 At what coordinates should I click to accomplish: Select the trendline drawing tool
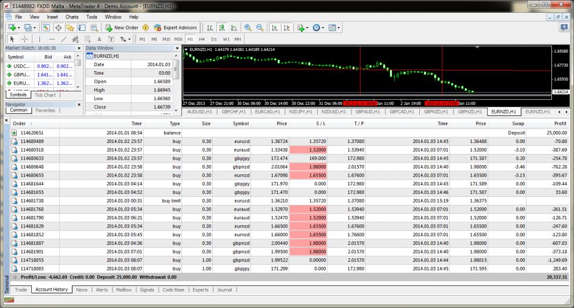click(64, 39)
